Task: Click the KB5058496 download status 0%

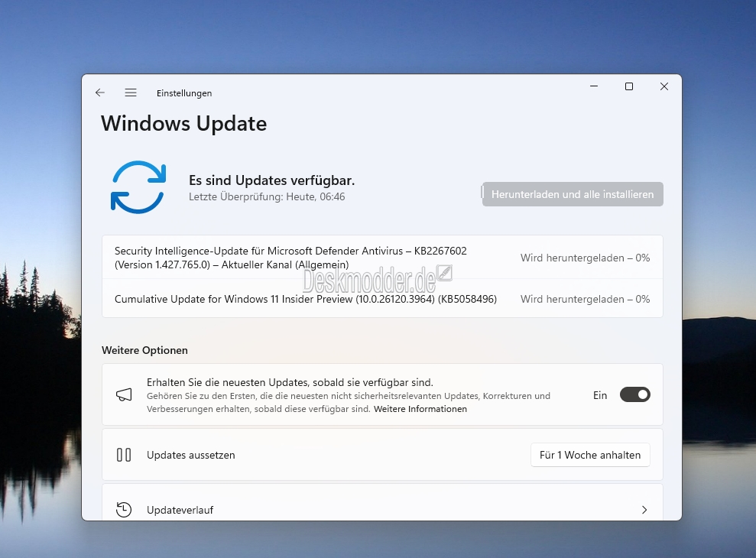Action: pyautogui.click(x=585, y=299)
